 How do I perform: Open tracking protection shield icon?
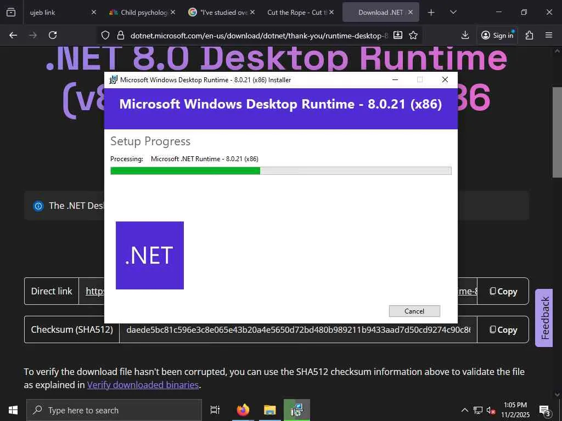coord(105,35)
